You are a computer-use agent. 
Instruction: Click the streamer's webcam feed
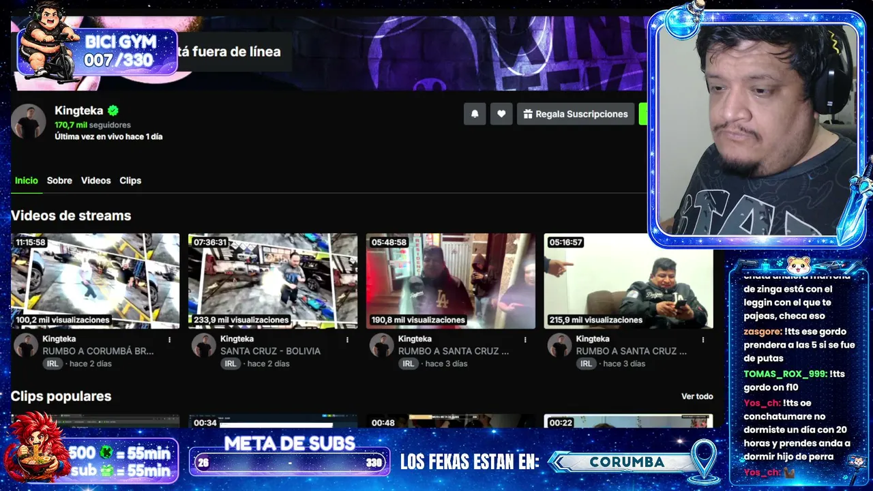tap(758, 130)
